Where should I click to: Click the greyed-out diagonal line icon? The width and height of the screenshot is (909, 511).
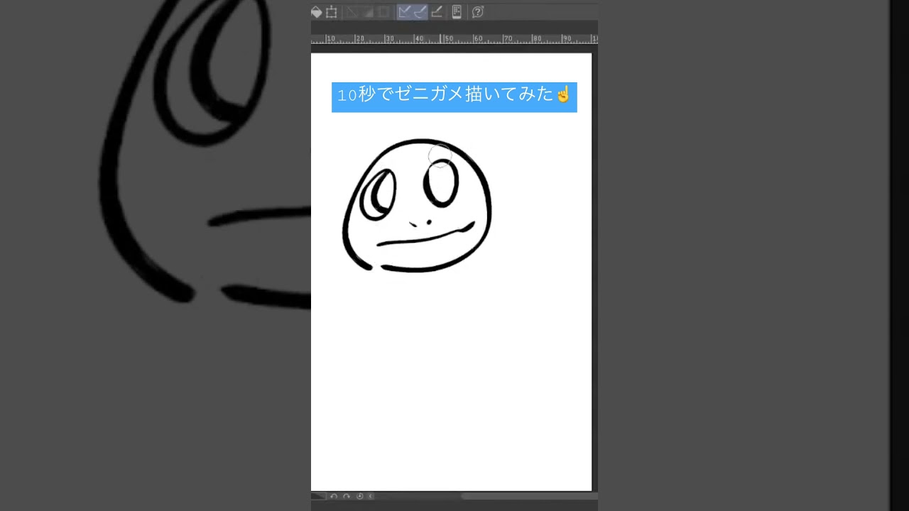[x=352, y=12]
